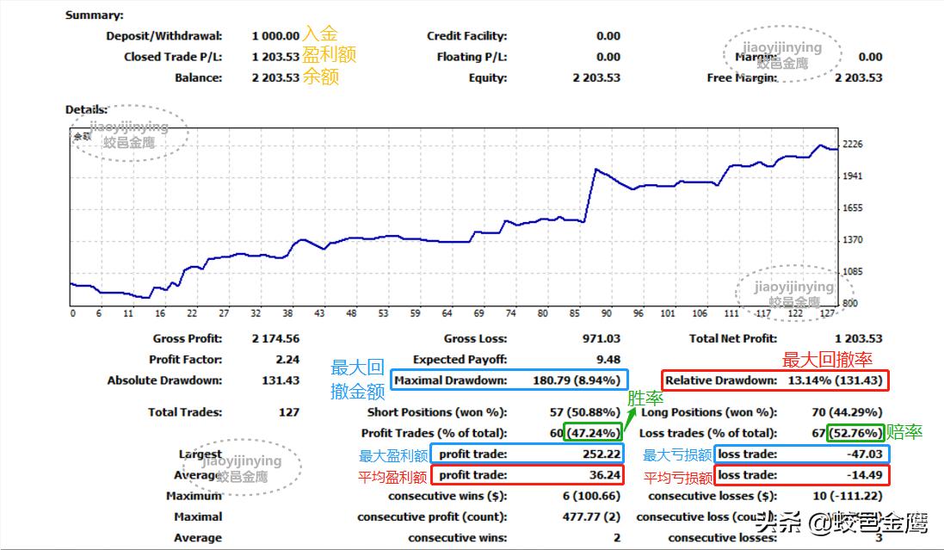Click the Total Trades count 127
This screenshot has width=944, height=550.
click(x=288, y=412)
